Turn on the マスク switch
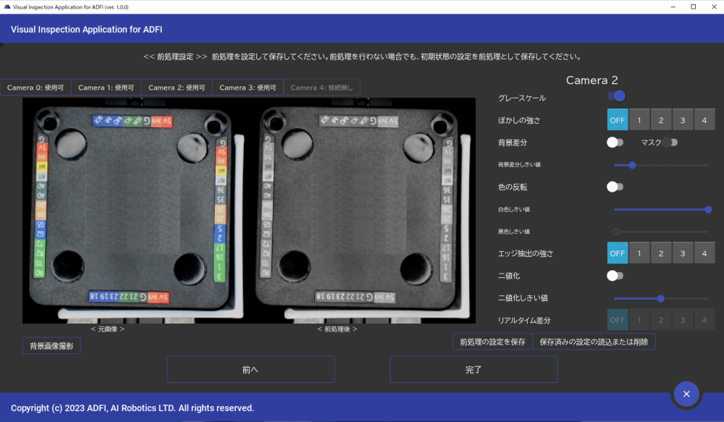724x422 pixels. [669, 143]
